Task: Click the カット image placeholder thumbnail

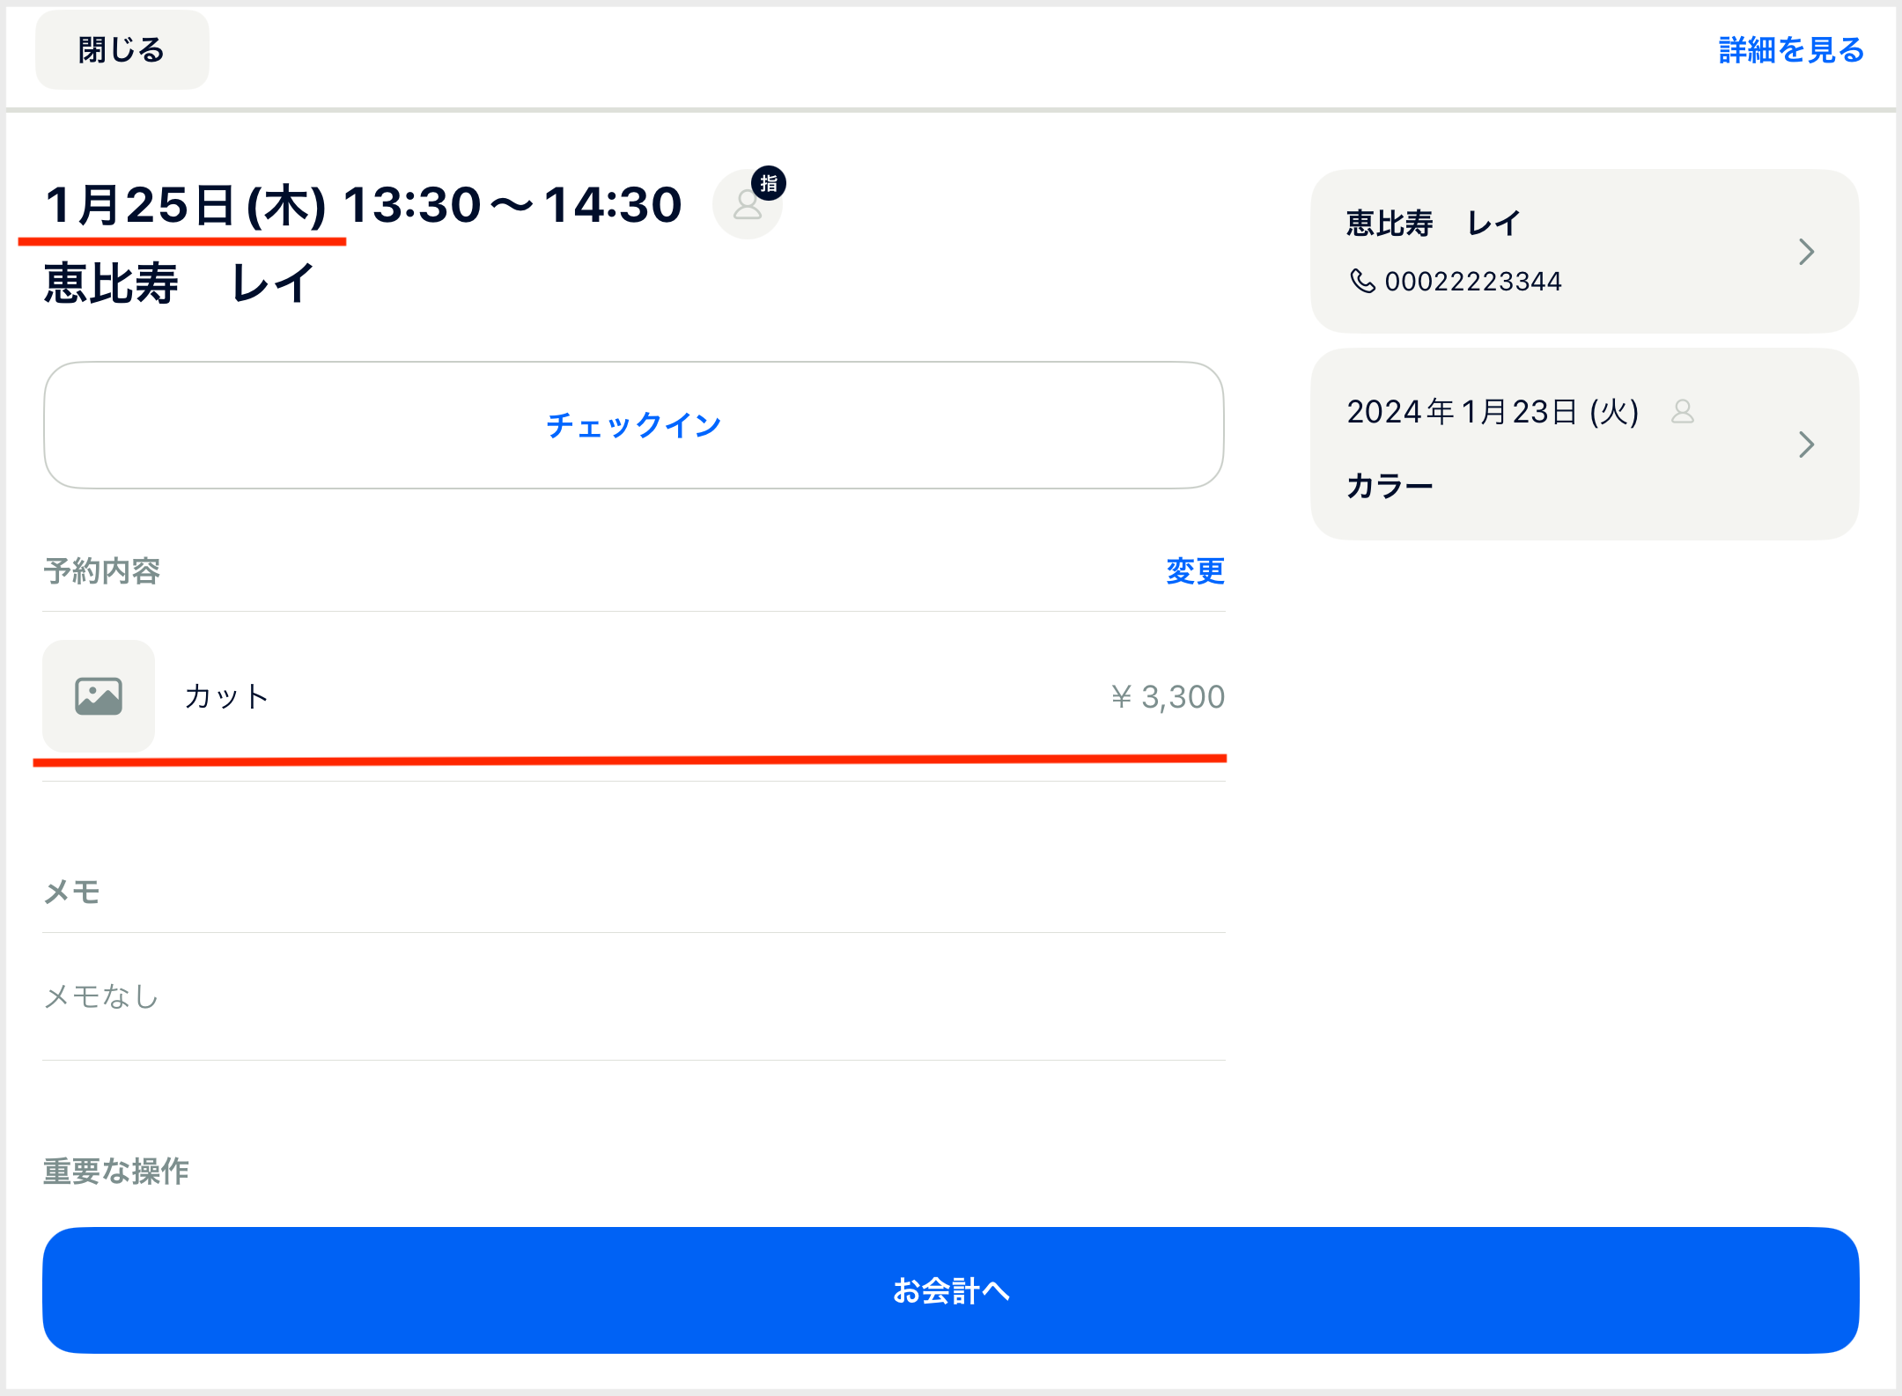Action: pyautogui.click(x=99, y=695)
